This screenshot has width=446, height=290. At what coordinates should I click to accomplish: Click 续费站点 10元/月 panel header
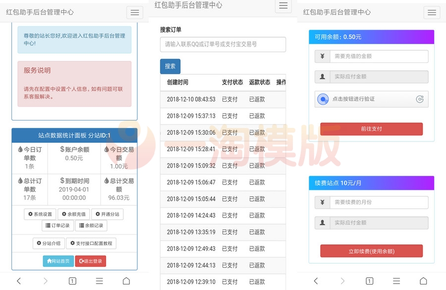372,183
